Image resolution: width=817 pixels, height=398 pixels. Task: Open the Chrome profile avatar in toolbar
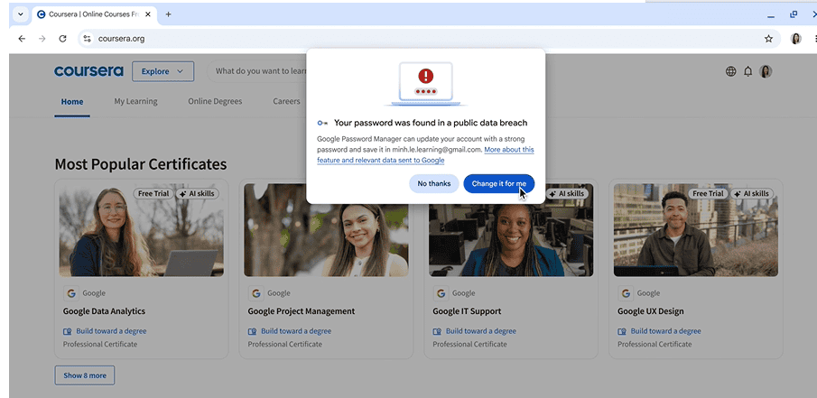click(795, 39)
